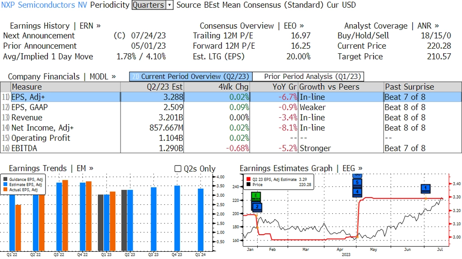
Task: Select Current Period Overview (Q2/23) tab
Action: [191, 77]
